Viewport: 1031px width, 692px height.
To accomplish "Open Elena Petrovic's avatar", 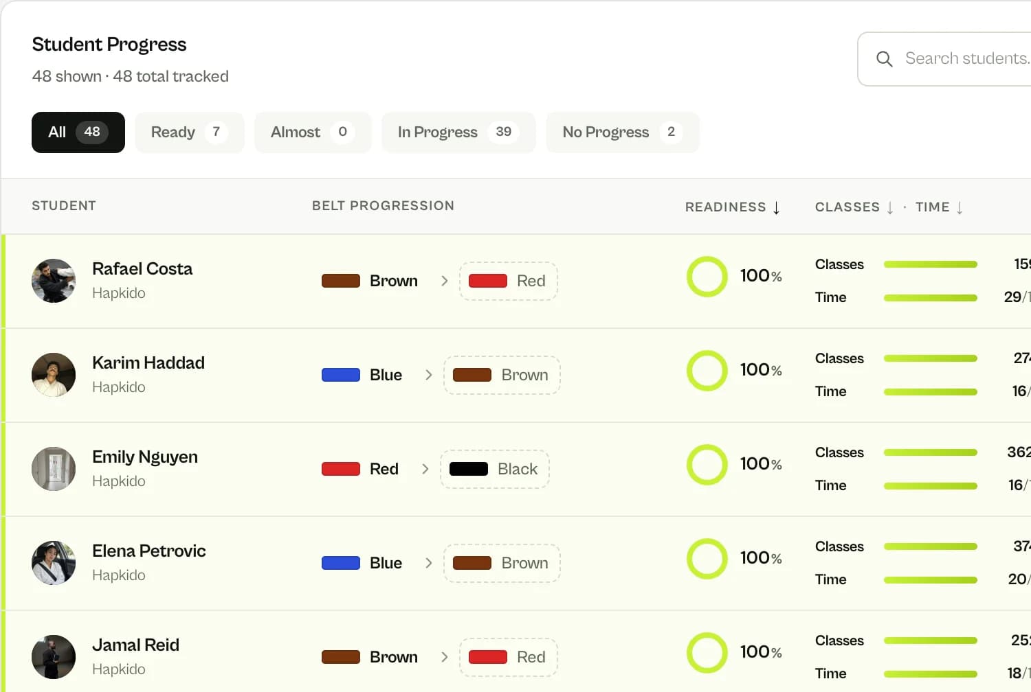I will [54, 563].
